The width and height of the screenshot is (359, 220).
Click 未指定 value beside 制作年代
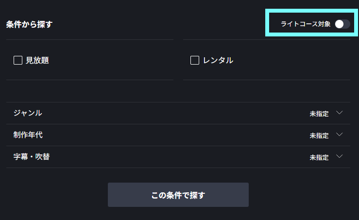pyautogui.click(x=319, y=135)
